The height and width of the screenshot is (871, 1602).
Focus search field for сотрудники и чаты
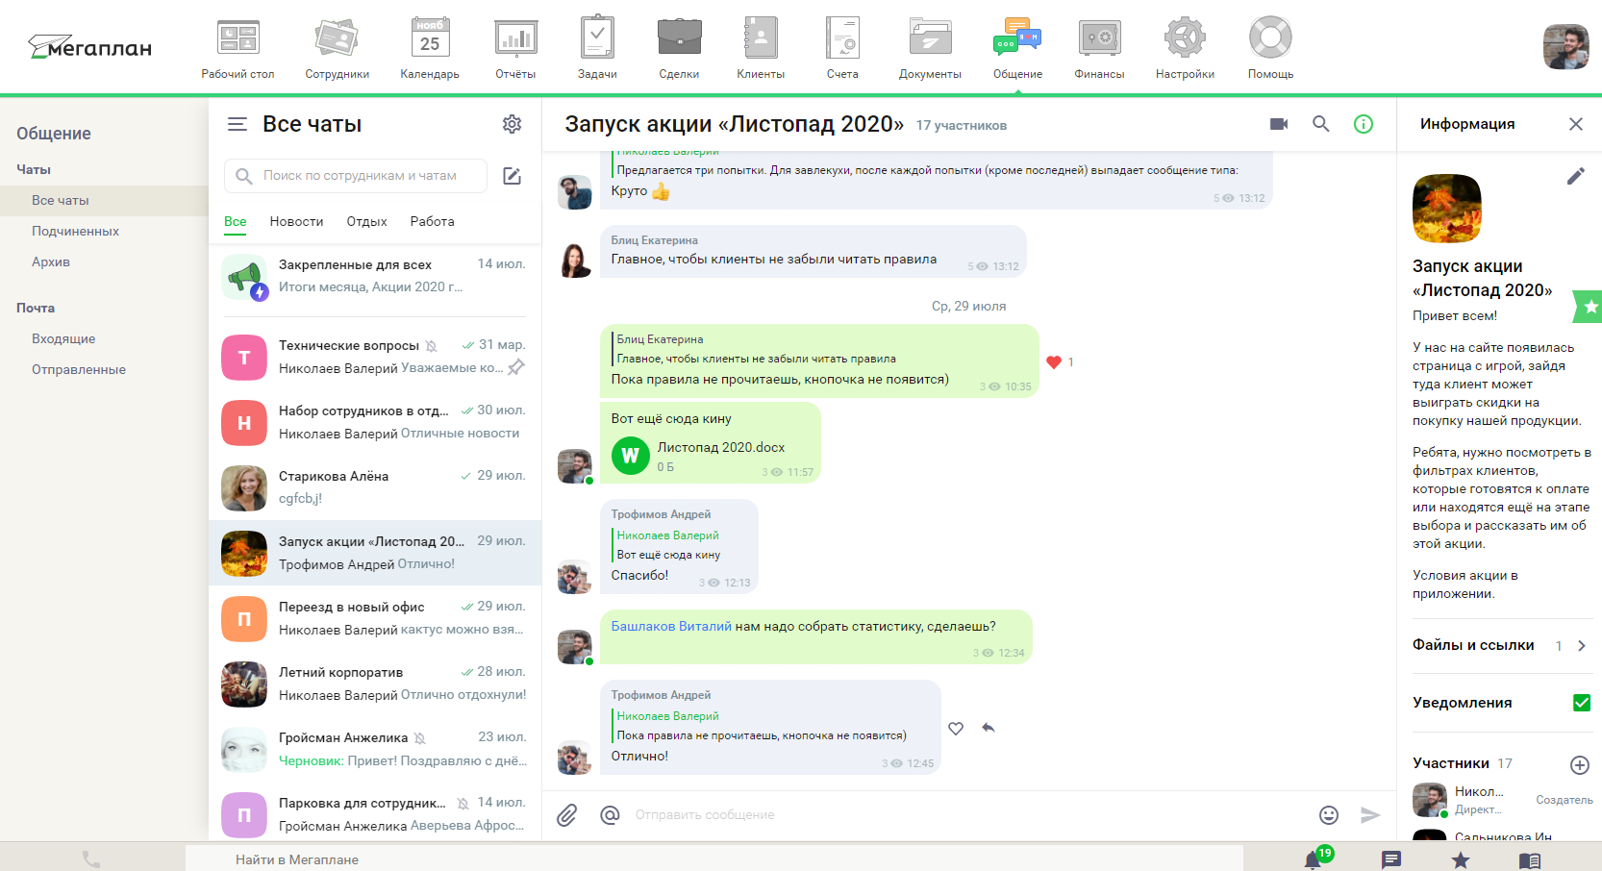click(x=356, y=176)
